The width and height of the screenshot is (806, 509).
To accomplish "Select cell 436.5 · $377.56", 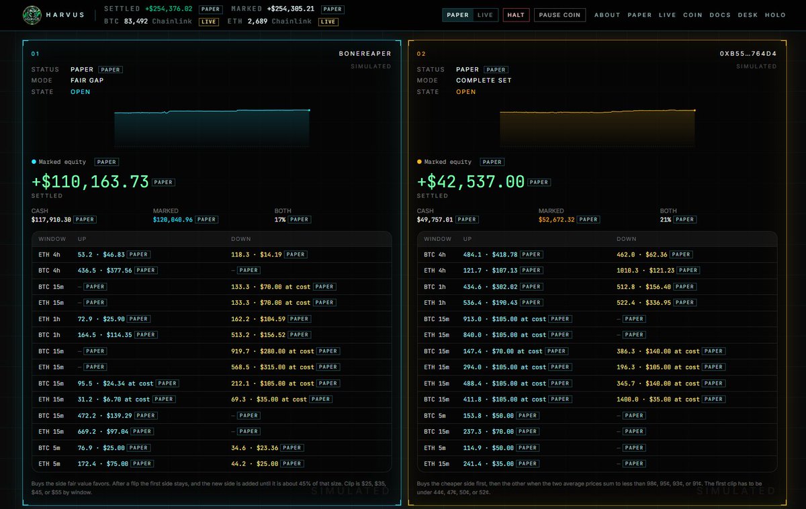I will click(105, 271).
